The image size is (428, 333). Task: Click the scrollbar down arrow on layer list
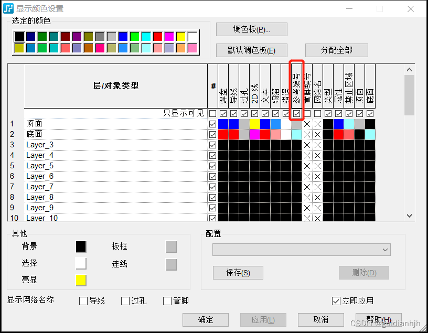[410, 216]
